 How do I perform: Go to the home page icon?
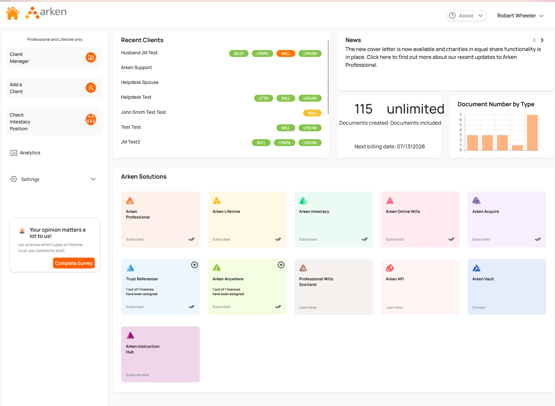click(x=13, y=13)
